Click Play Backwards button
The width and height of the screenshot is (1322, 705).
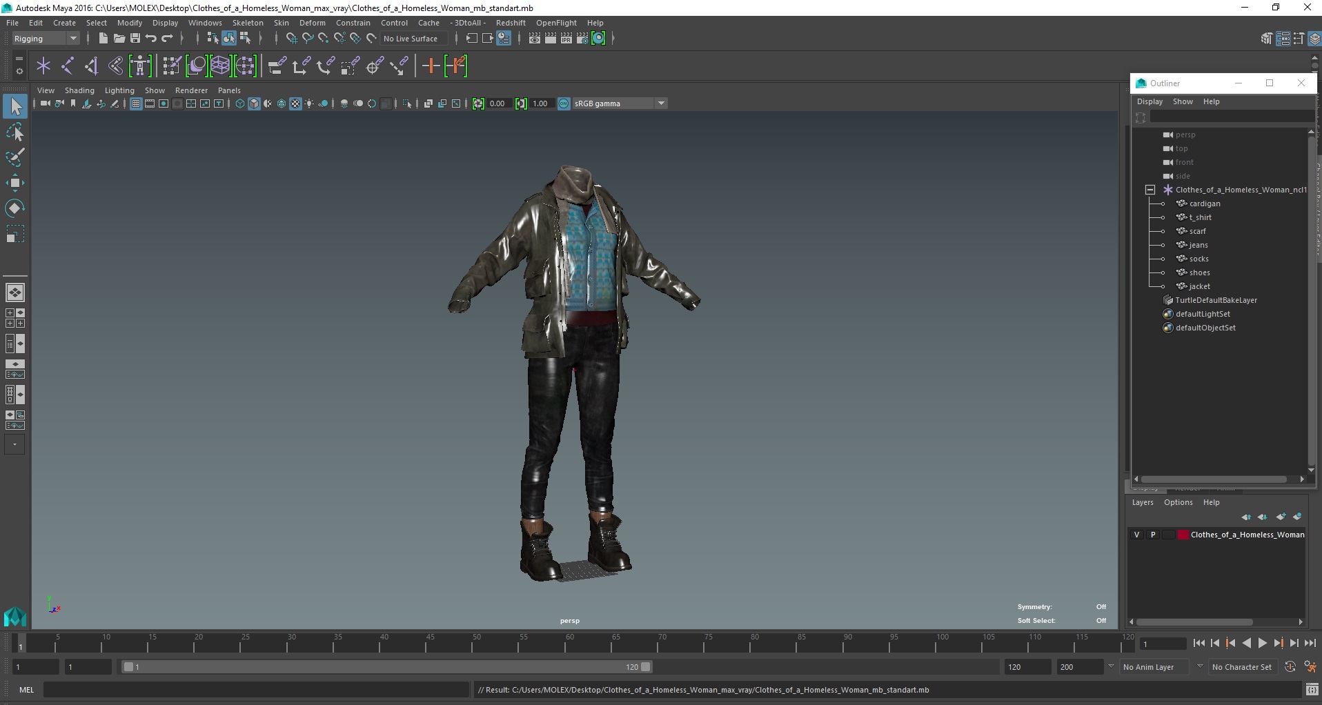point(1246,643)
